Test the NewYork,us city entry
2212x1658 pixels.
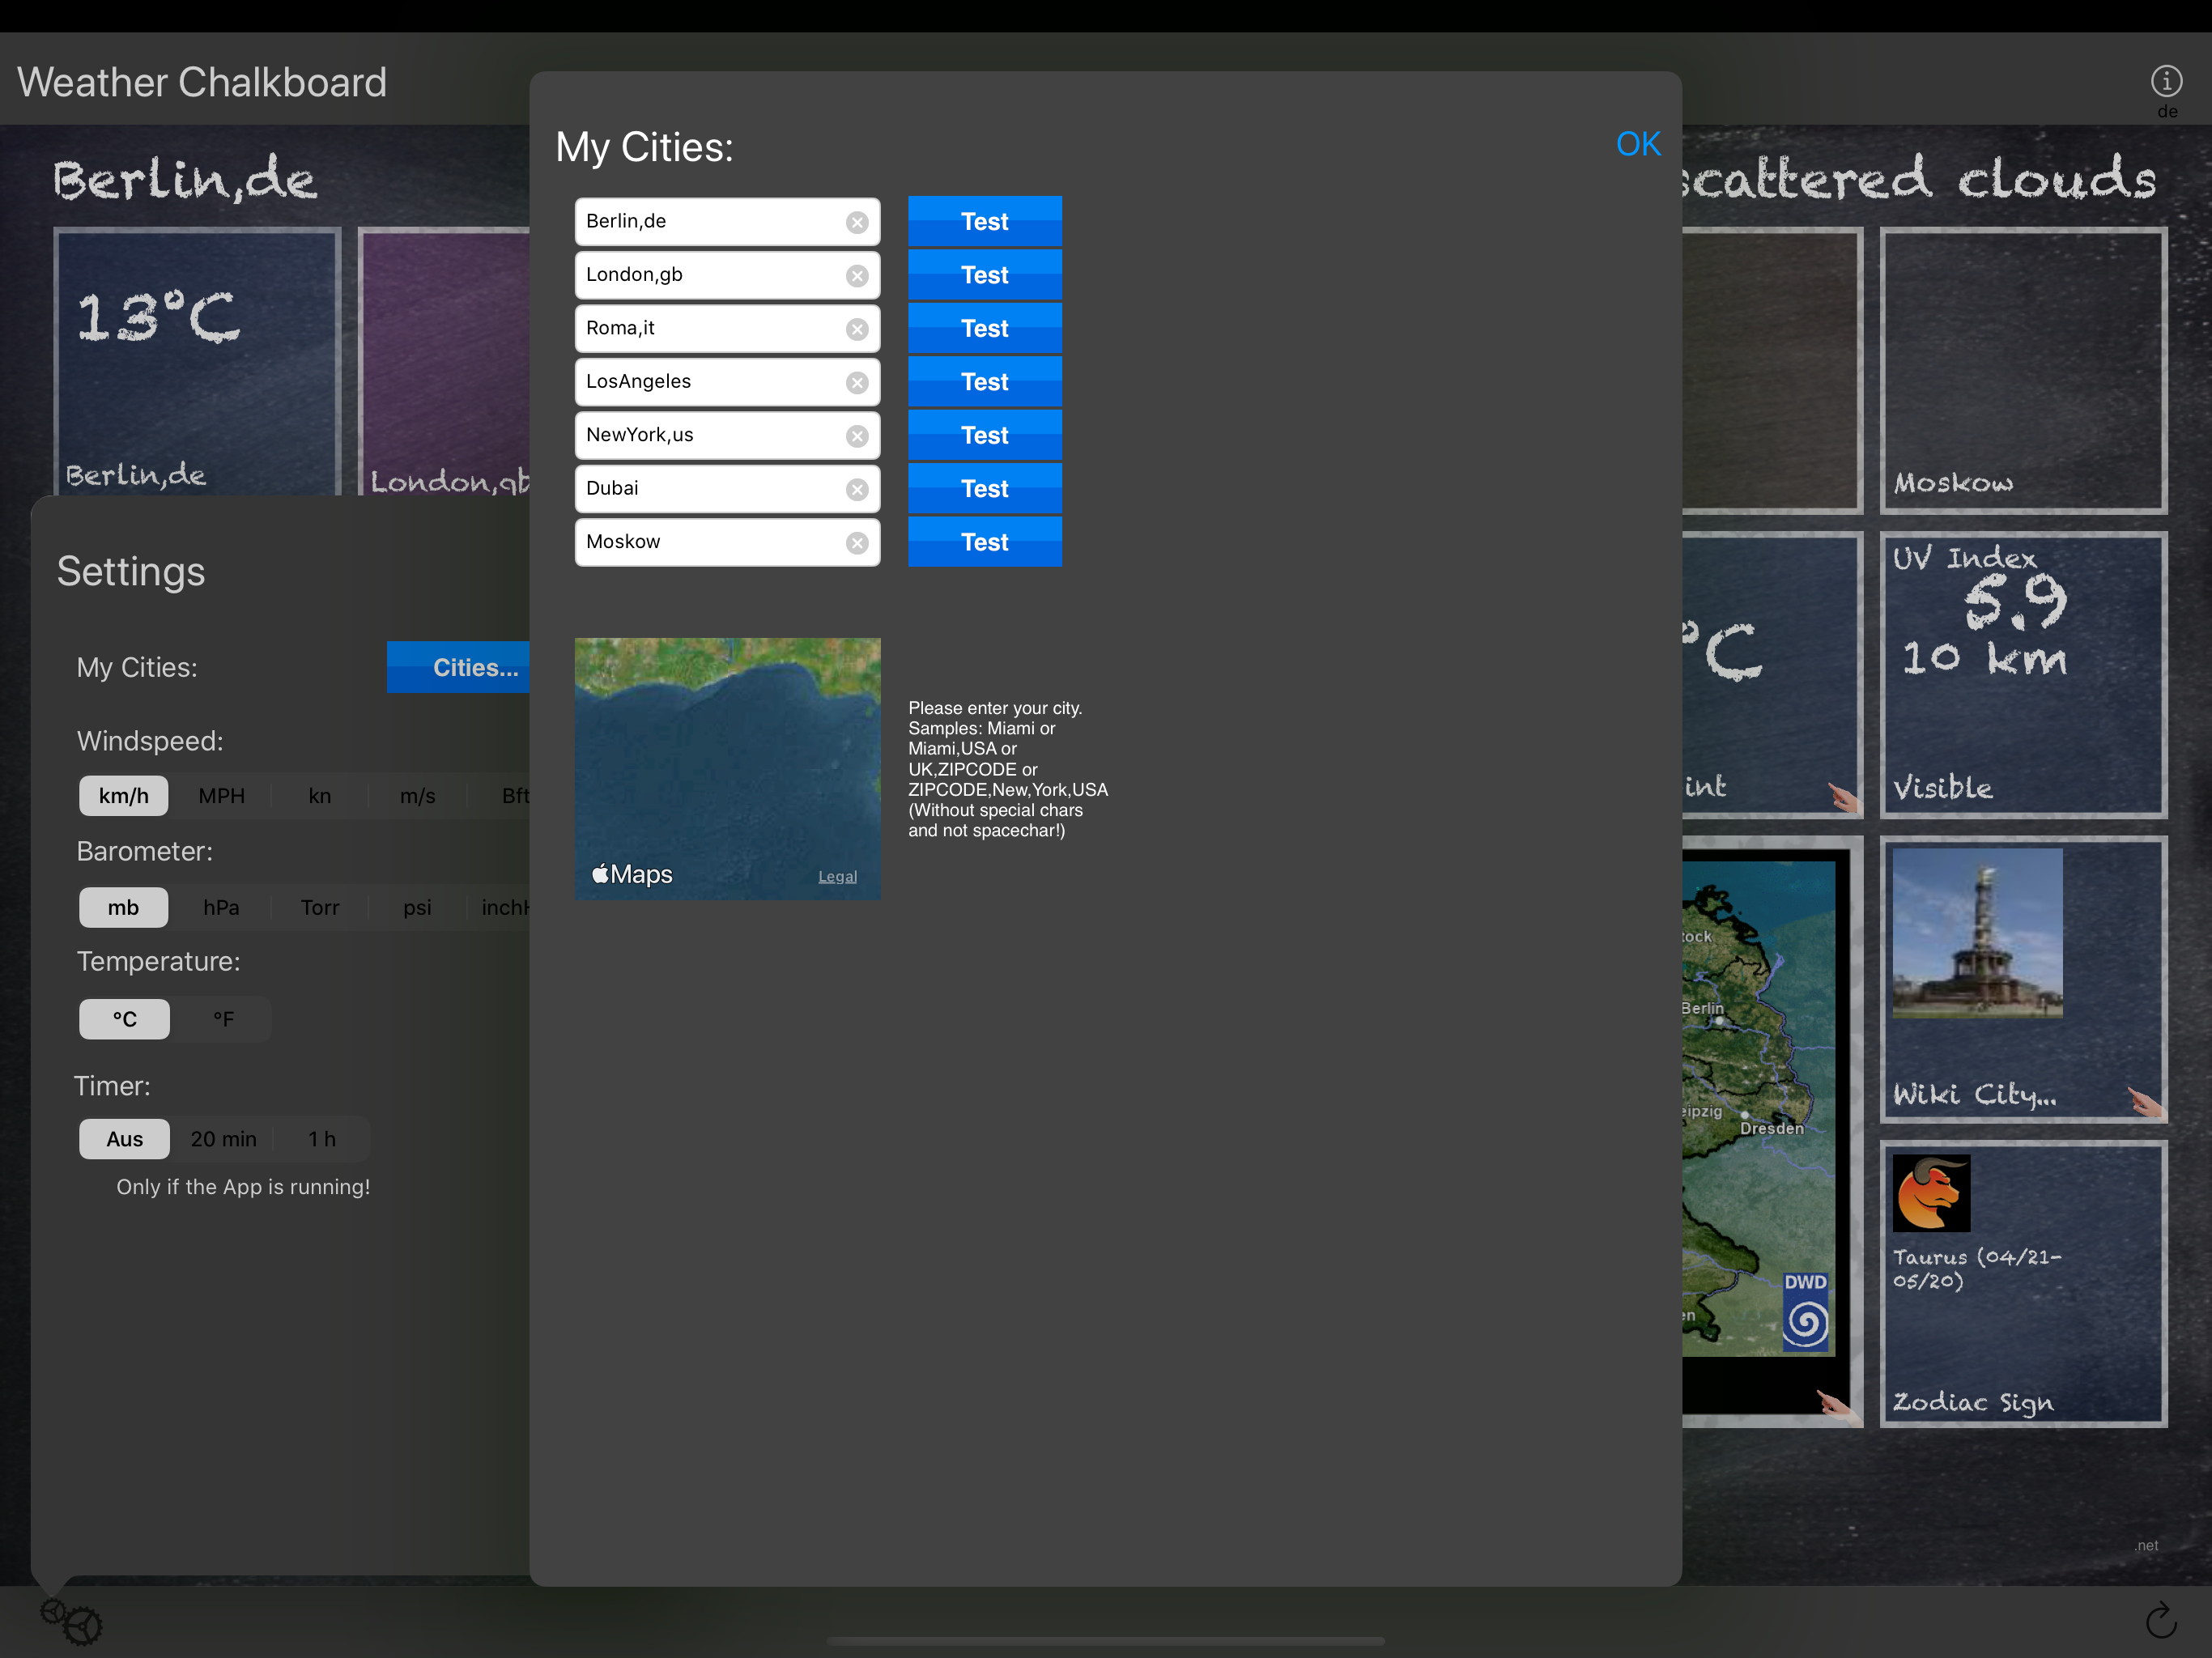(984, 436)
